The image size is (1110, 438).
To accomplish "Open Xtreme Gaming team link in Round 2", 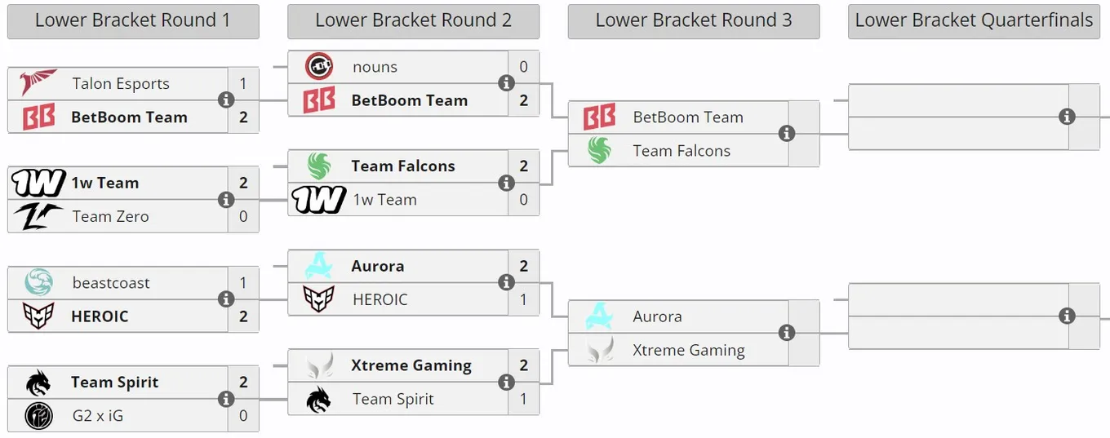I will 411,365.
